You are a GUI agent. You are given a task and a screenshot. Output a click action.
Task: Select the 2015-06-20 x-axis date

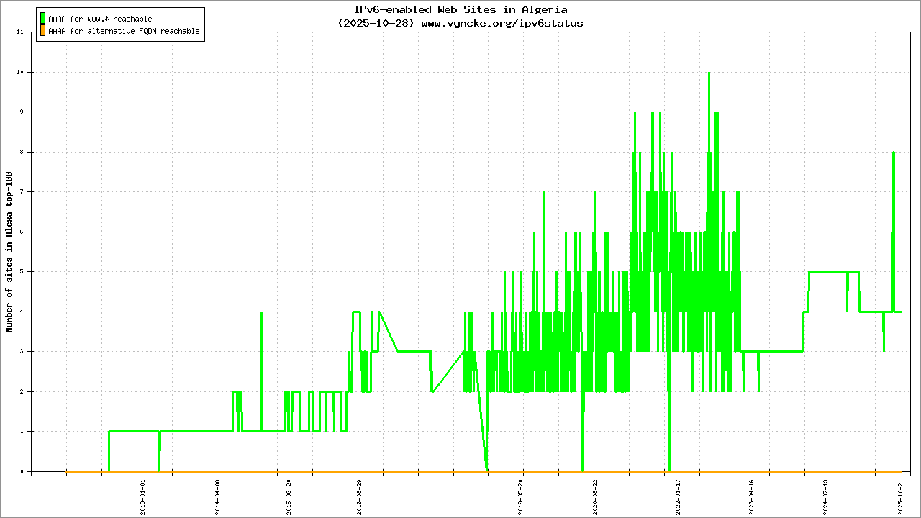(289, 494)
